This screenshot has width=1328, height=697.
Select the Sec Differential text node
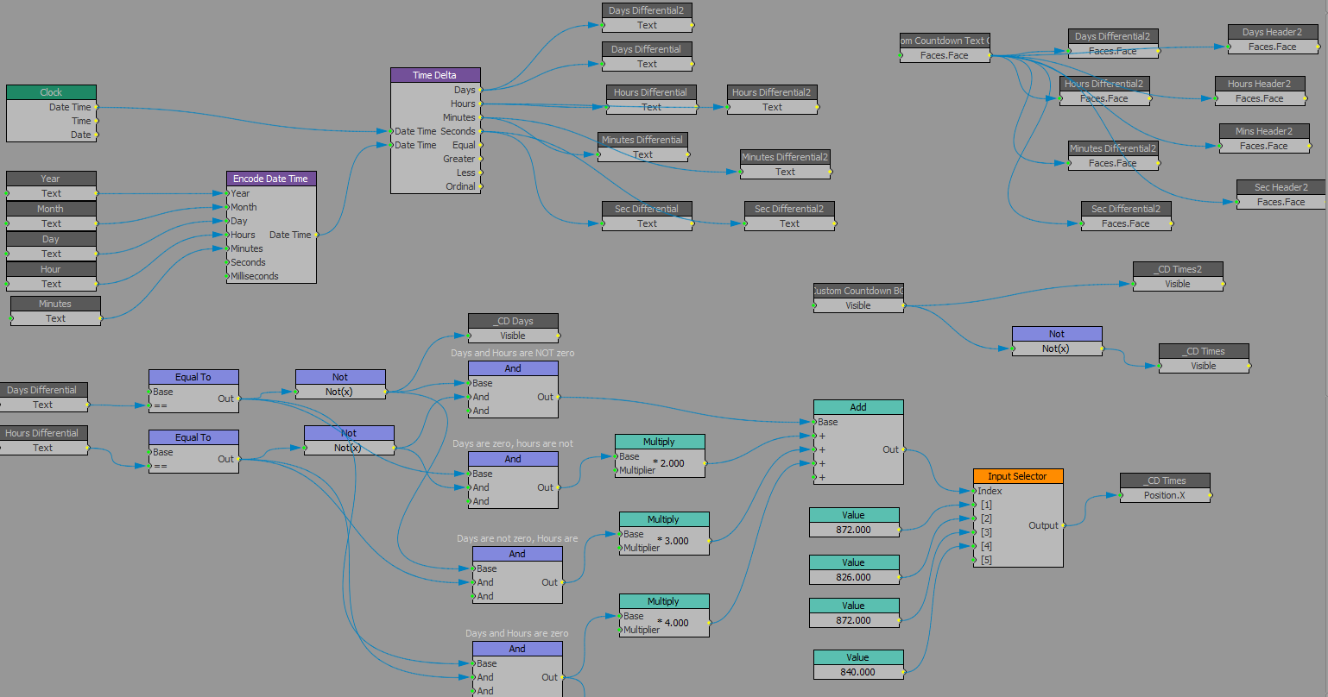coord(647,216)
